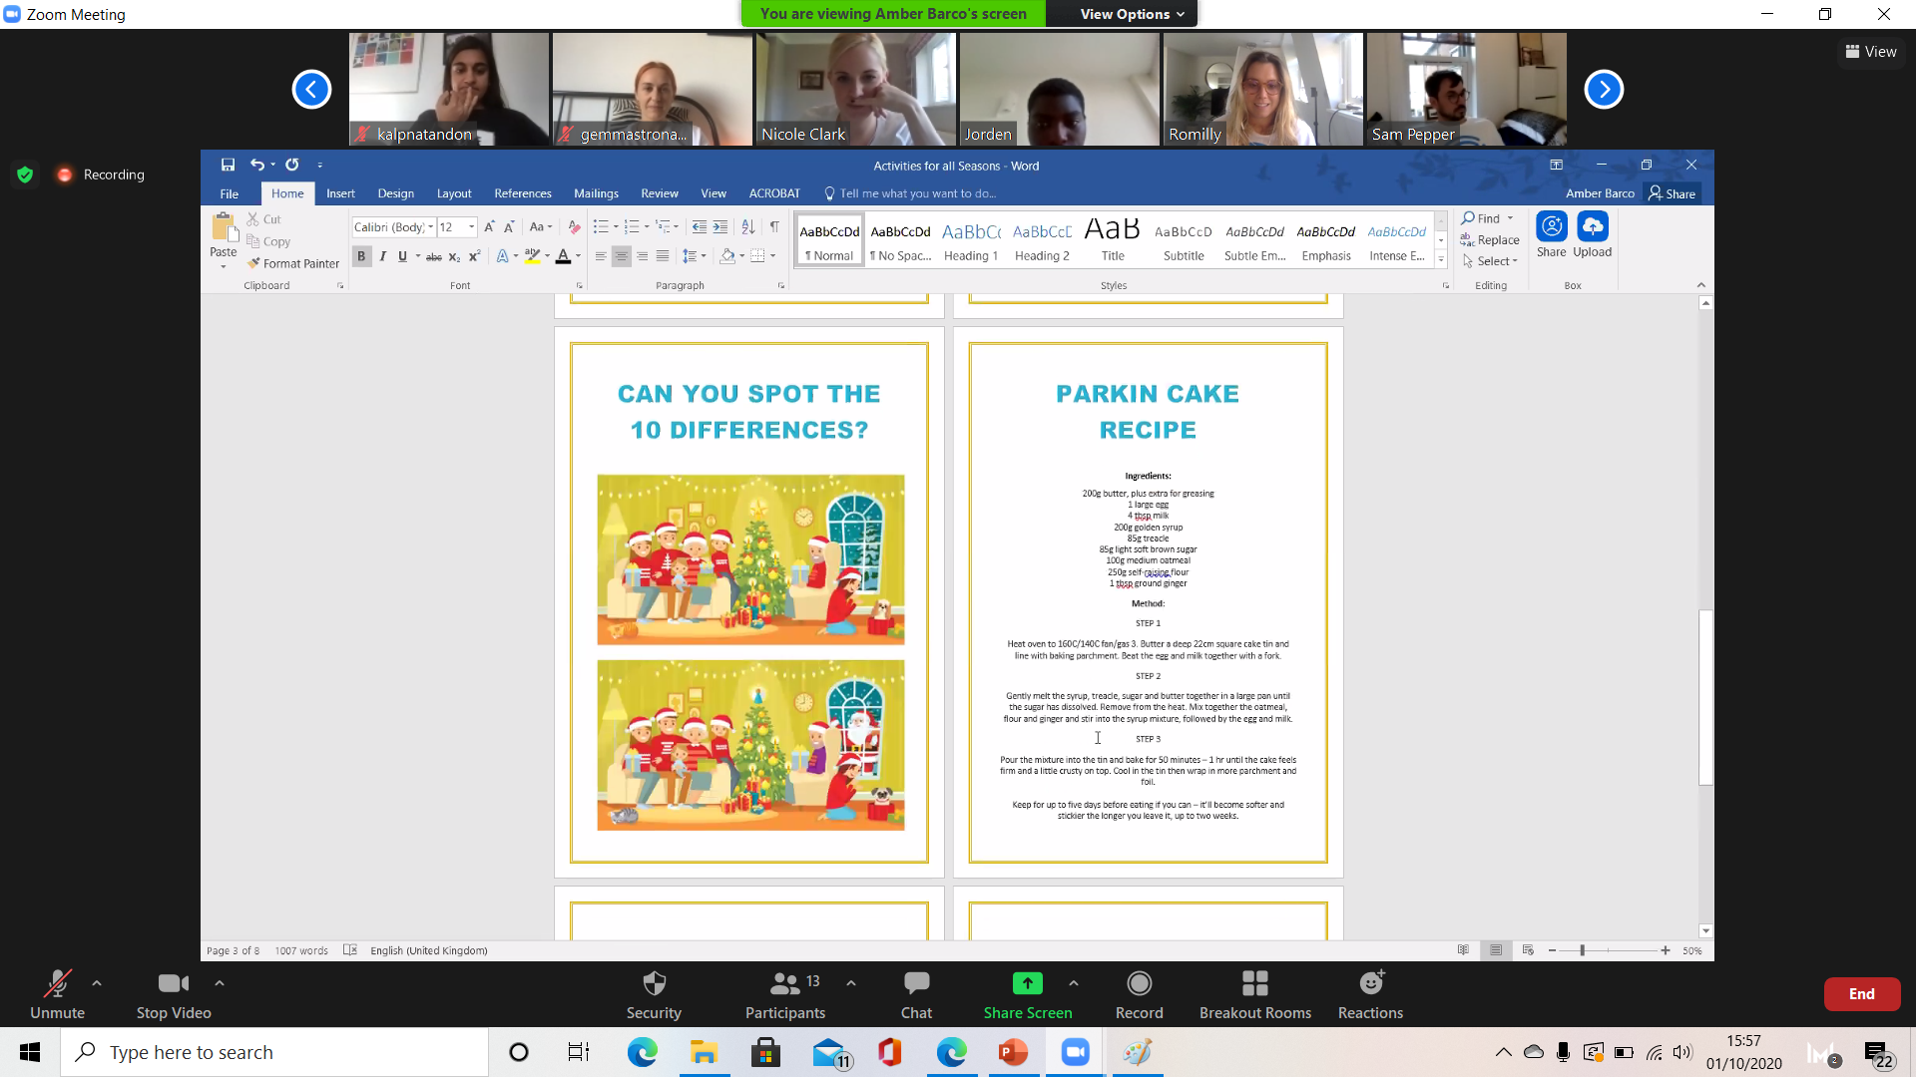Click the Word zoom level slider

click(x=1583, y=950)
